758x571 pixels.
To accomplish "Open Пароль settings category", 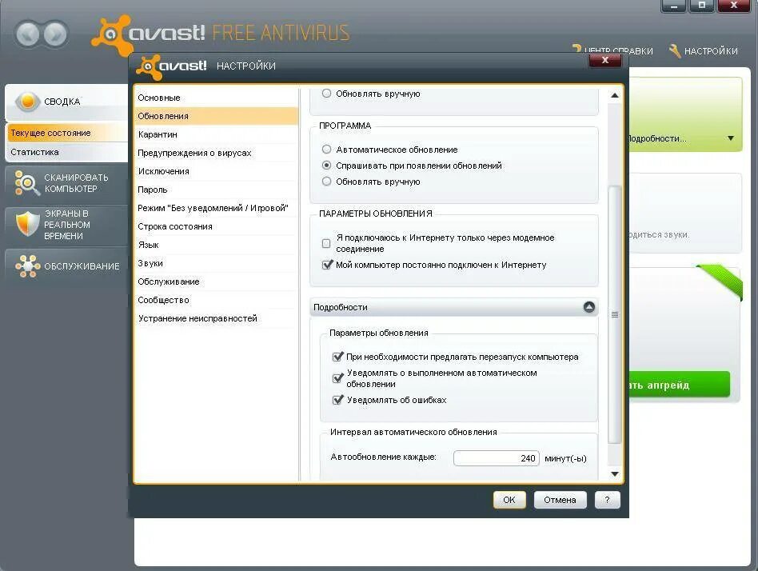I will 216,190.
